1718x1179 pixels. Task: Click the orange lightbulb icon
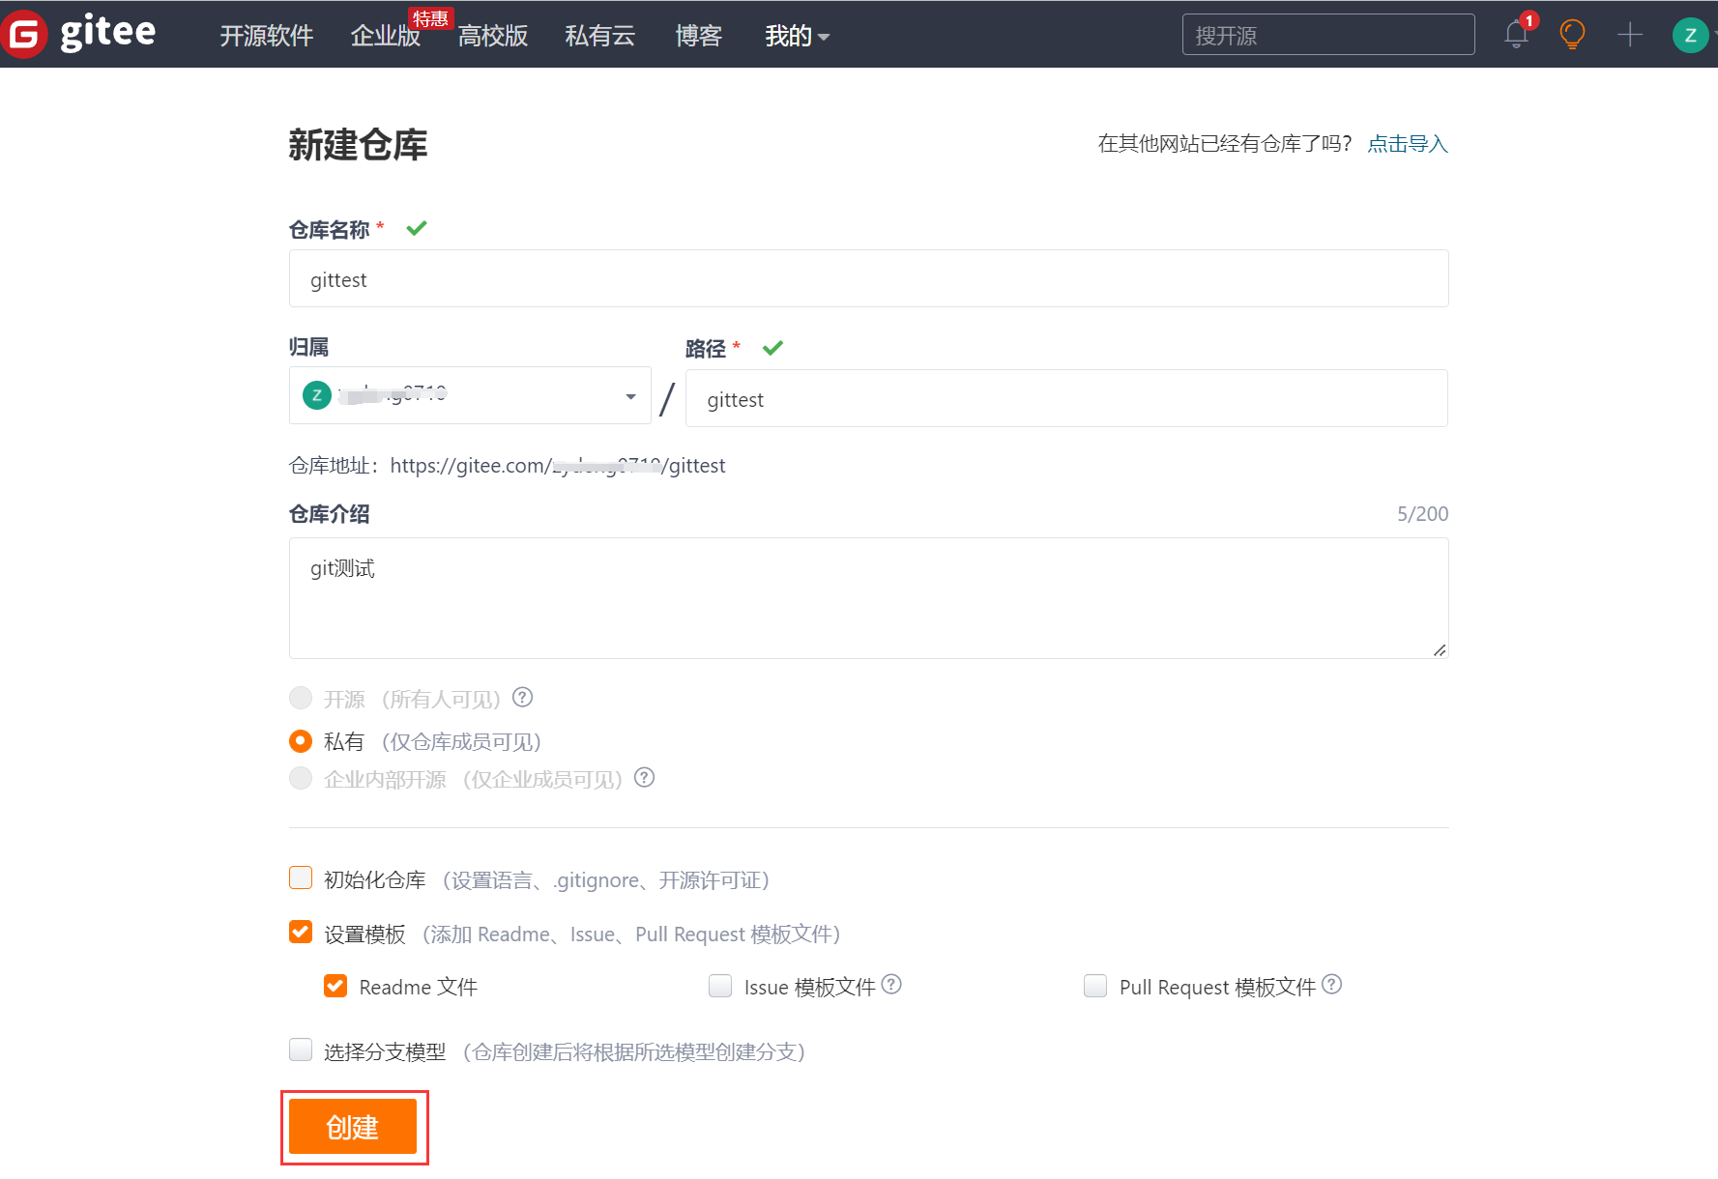pos(1573,35)
